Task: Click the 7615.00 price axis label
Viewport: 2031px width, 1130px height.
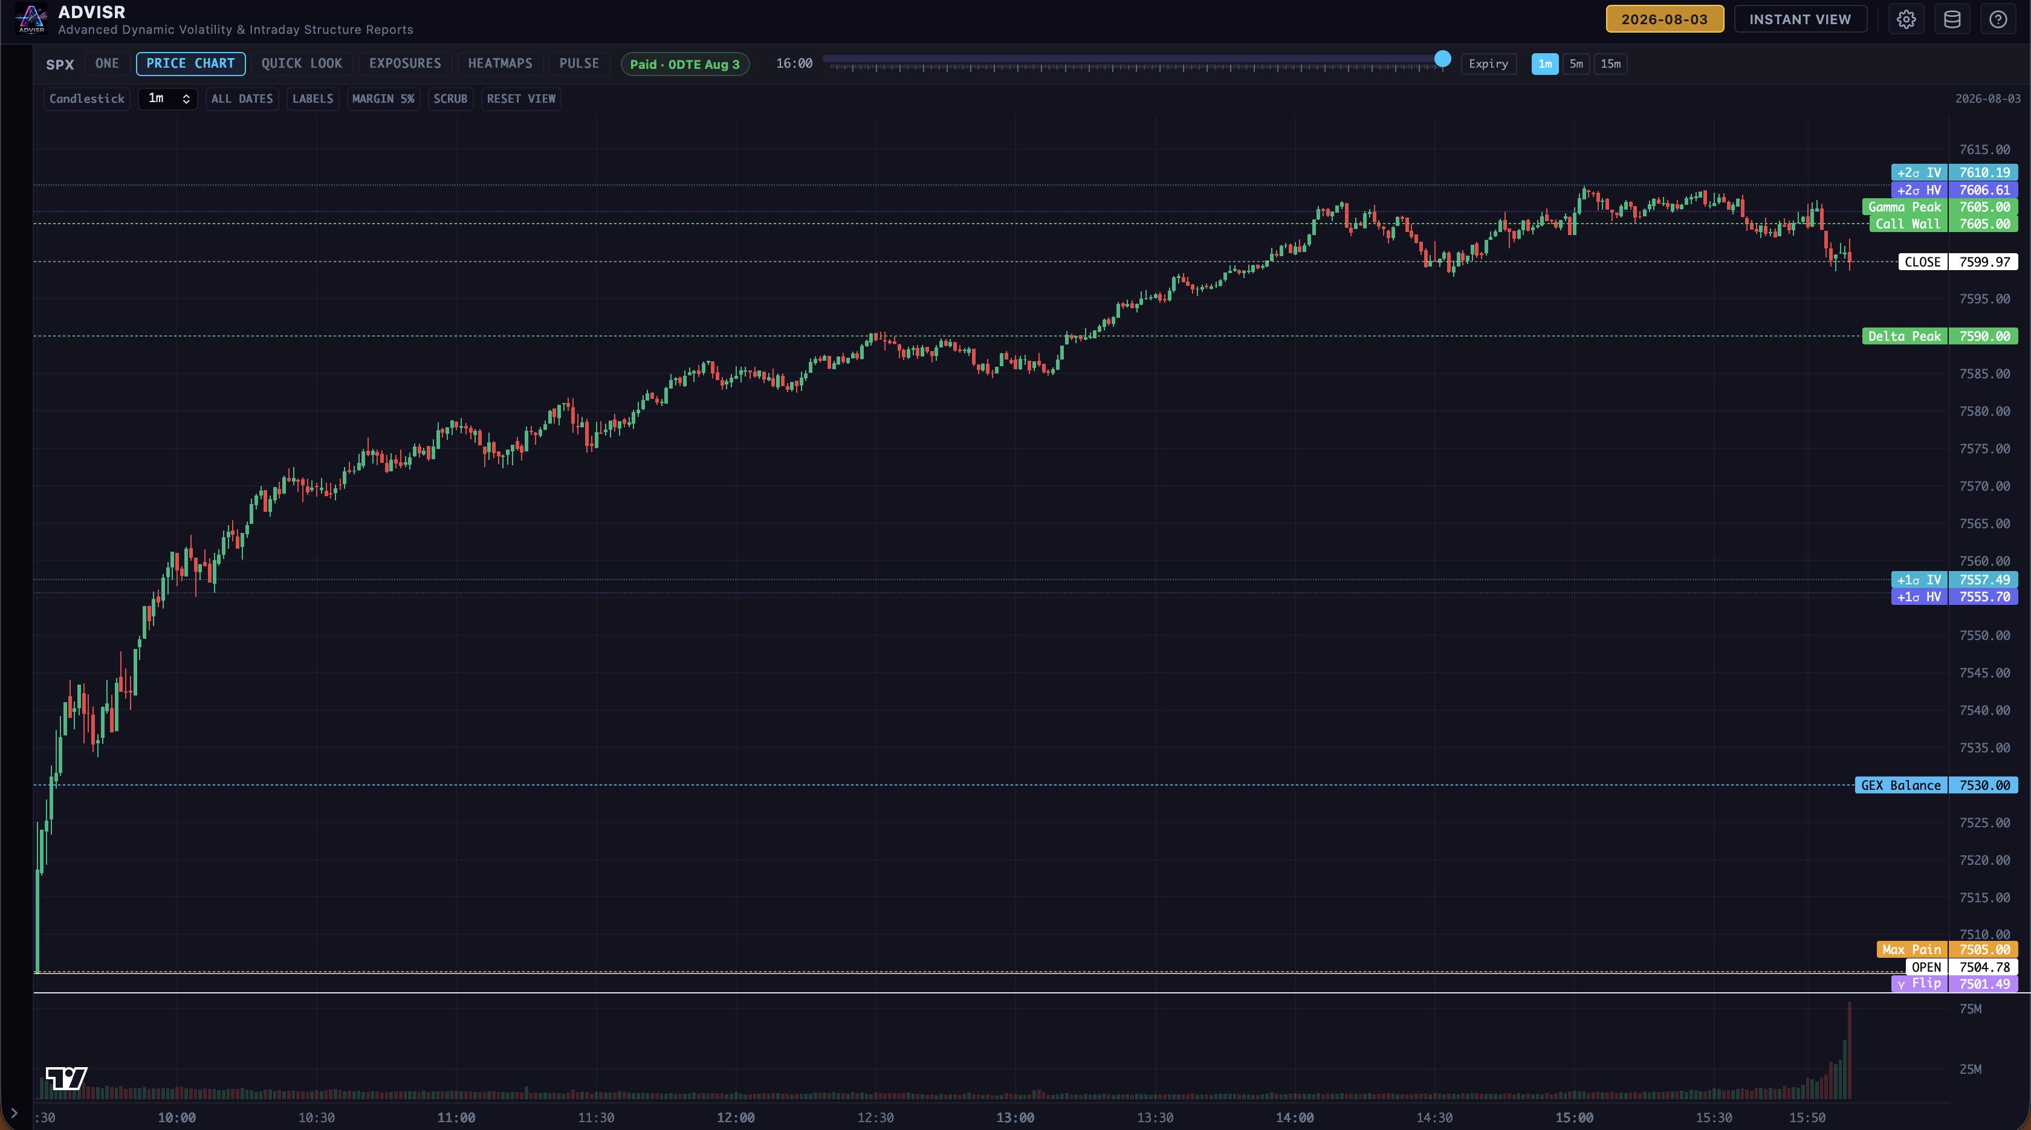Action: [x=1984, y=150]
